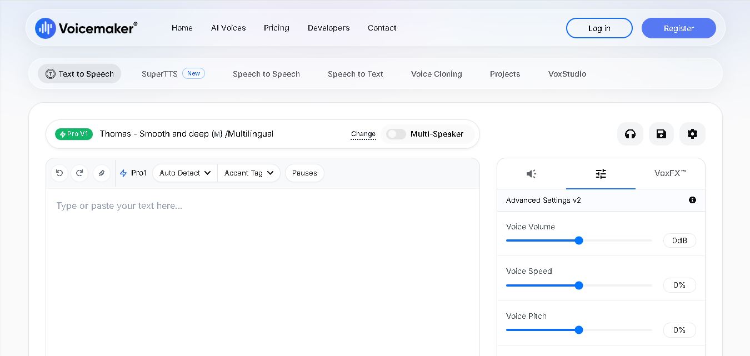Go to Voice Cloning
Viewport: 750px width, 356px height.
coord(437,74)
